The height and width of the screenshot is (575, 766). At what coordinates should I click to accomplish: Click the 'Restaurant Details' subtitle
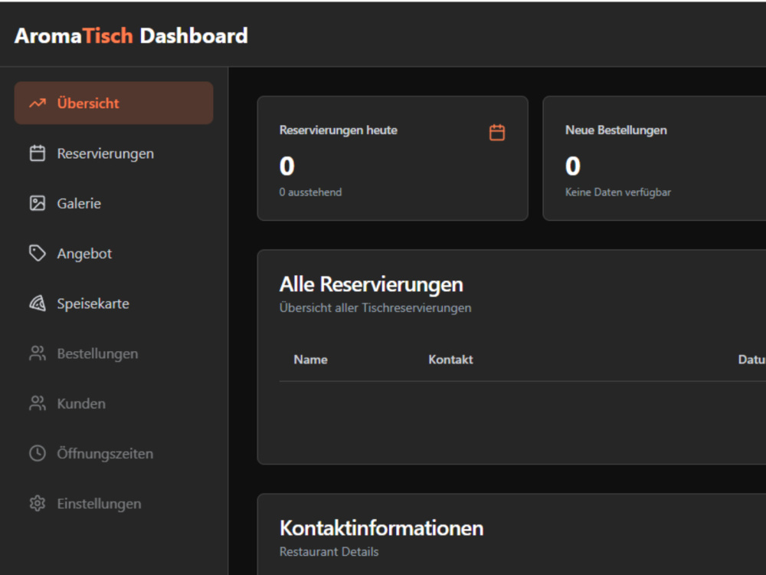tap(329, 551)
